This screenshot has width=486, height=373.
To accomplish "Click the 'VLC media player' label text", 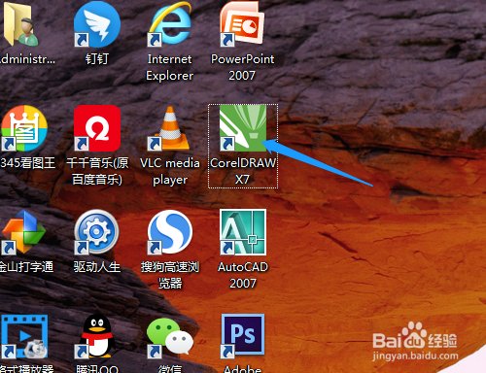I will 170,171.
